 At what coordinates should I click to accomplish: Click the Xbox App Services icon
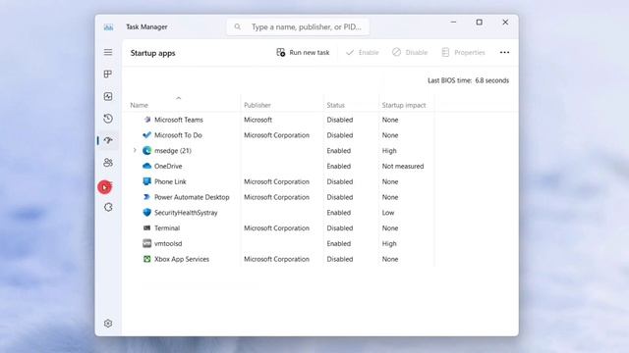146,259
